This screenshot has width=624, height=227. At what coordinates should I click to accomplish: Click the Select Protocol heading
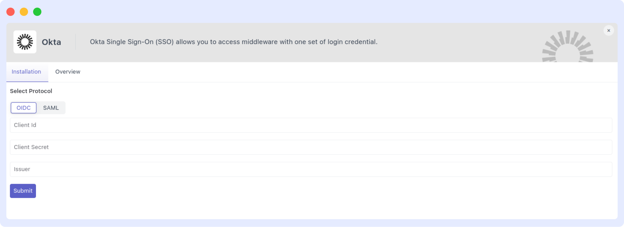click(31, 91)
